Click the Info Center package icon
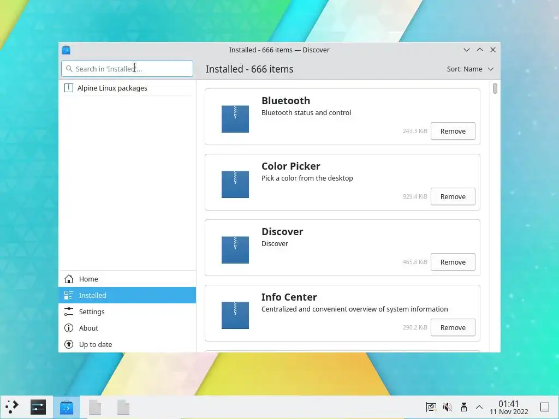 [x=235, y=316]
